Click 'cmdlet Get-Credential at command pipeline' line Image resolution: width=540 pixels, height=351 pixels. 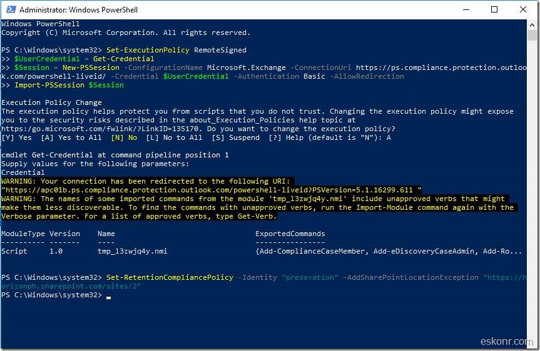tap(115, 155)
